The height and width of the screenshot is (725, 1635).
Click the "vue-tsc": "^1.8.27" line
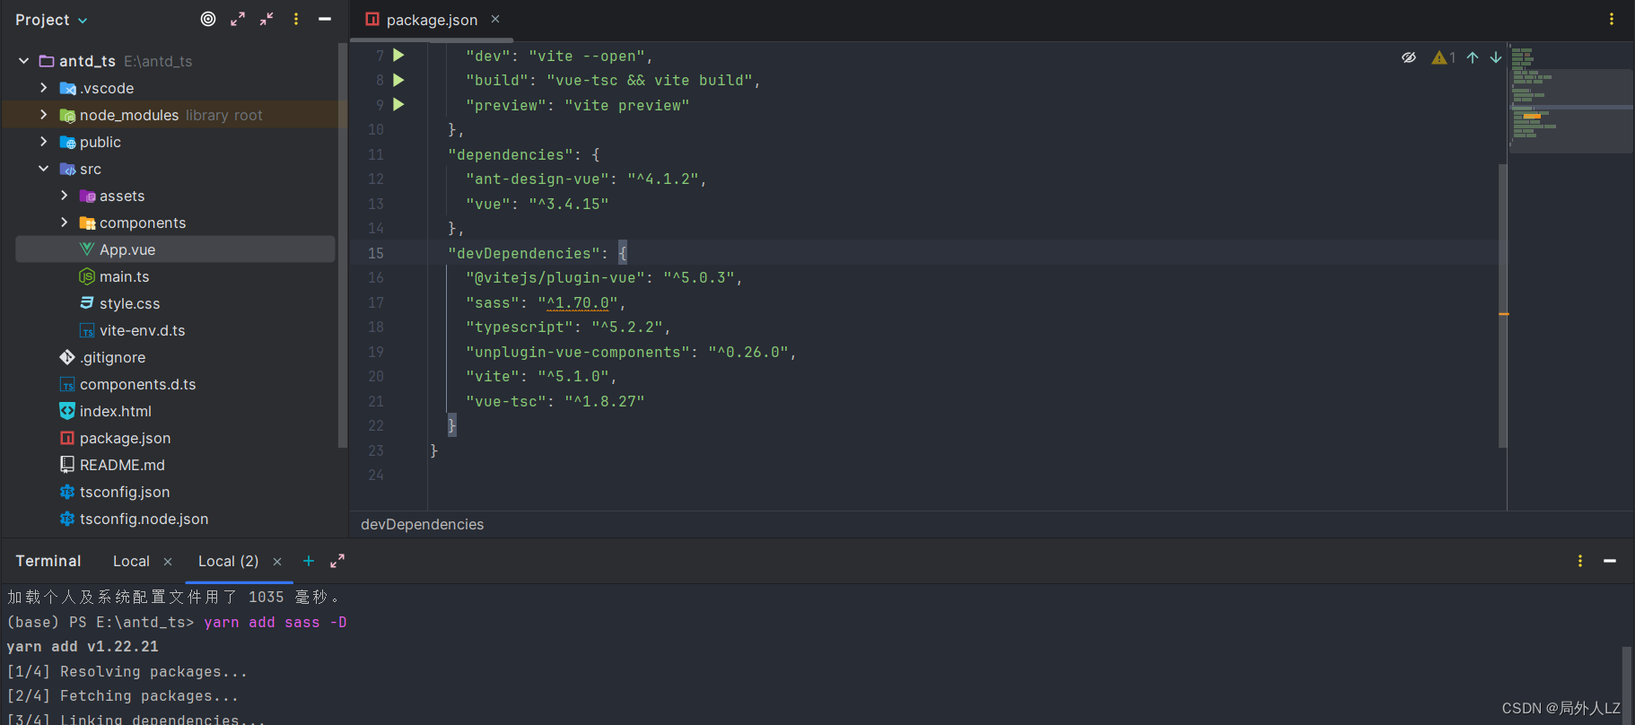[555, 402]
